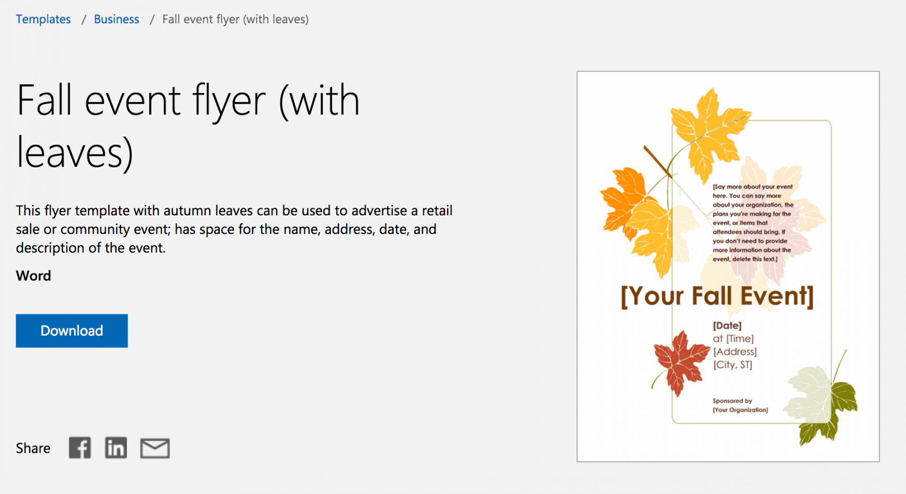Go to the Business category breadcrumb
Image resolution: width=906 pixels, height=494 pixels.
117,19
